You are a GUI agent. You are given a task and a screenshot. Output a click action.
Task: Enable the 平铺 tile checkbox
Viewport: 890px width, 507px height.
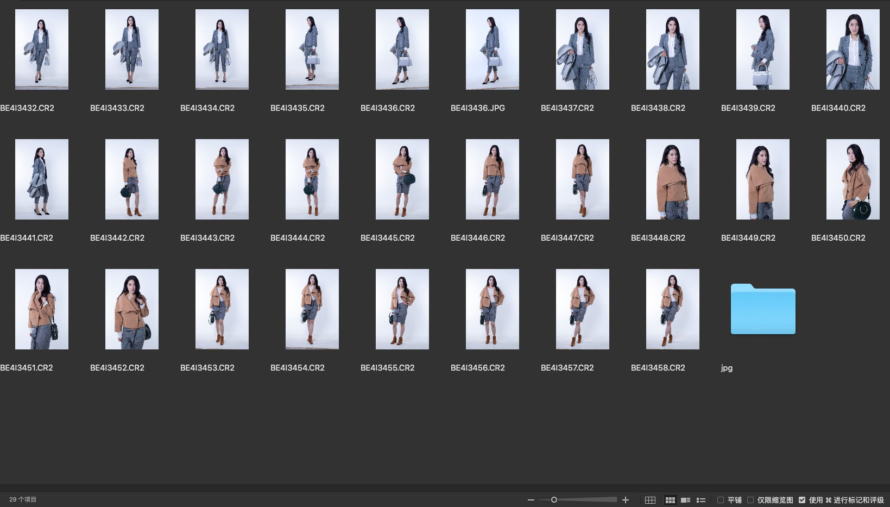click(x=721, y=500)
